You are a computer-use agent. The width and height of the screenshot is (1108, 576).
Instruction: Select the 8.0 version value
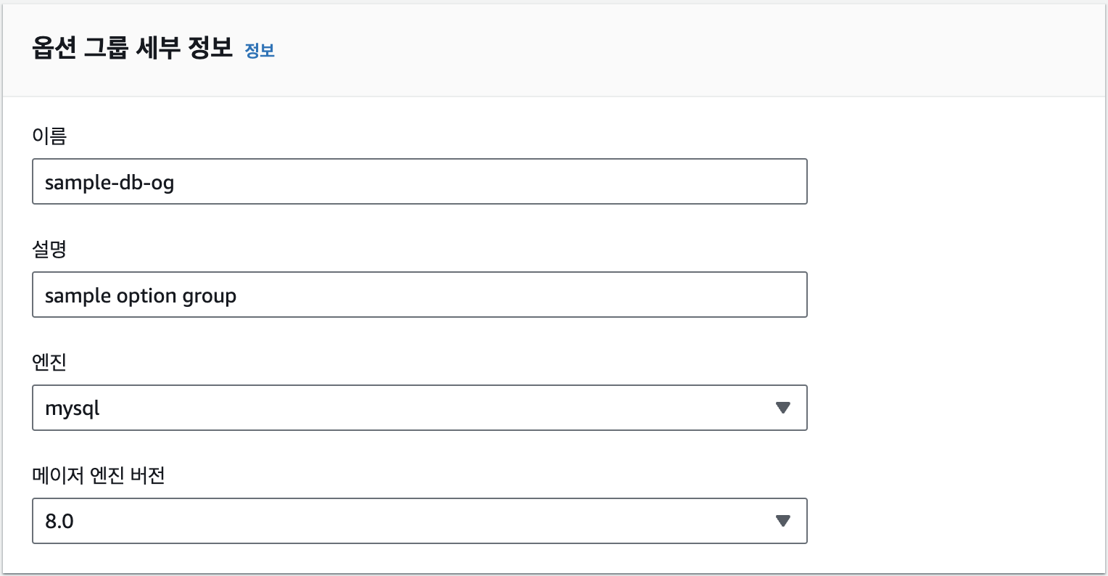[59, 522]
